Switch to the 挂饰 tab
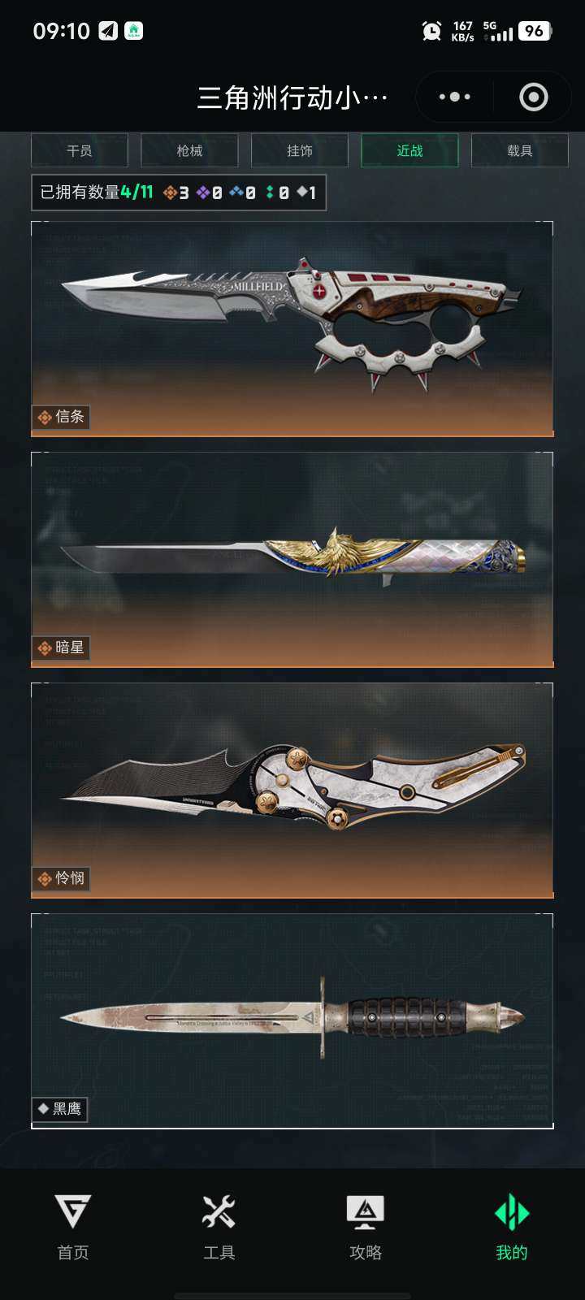The height and width of the screenshot is (1300, 585). tap(300, 150)
